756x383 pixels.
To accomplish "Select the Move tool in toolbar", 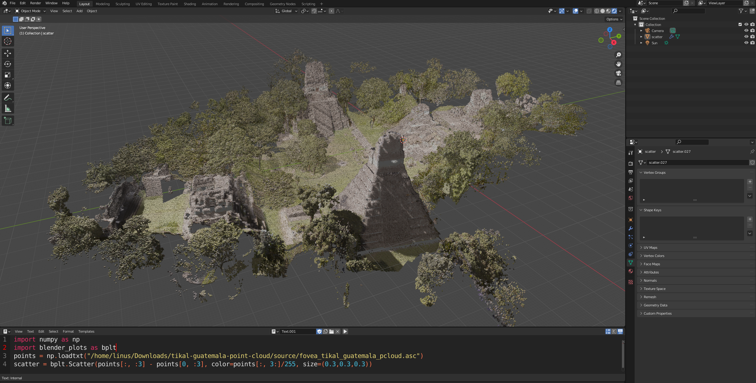I will click(x=8, y=53).
